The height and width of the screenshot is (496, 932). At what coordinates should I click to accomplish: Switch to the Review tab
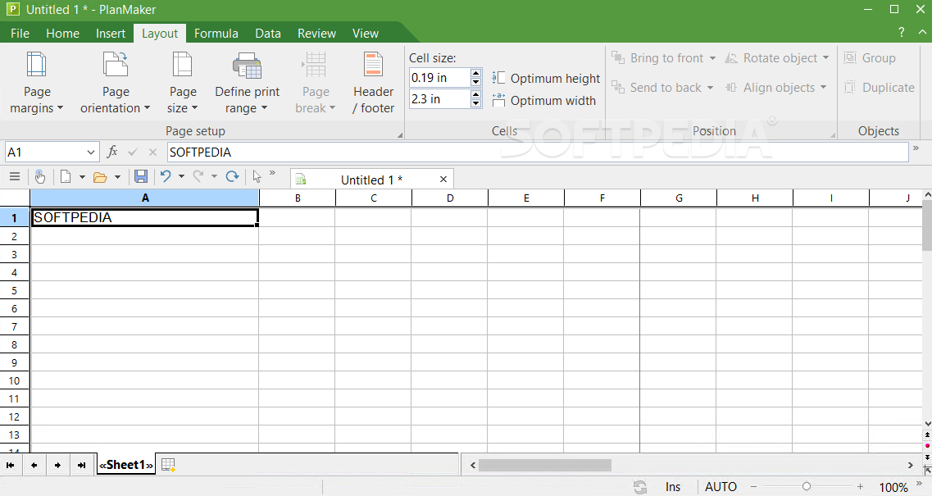(316, 34)
